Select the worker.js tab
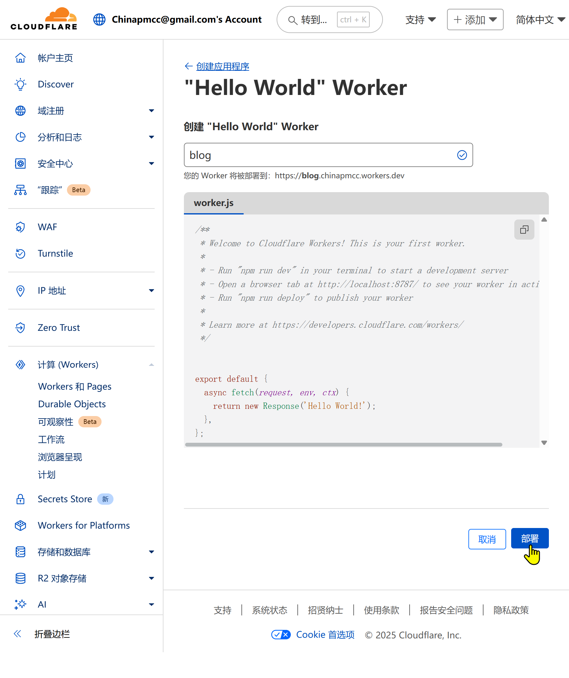This screenshot has width=569, height=678. (x=213, y=203)
